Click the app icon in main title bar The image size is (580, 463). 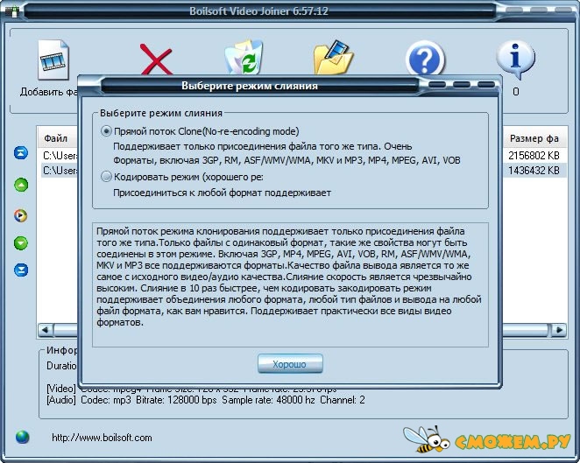tap(14, 11)
